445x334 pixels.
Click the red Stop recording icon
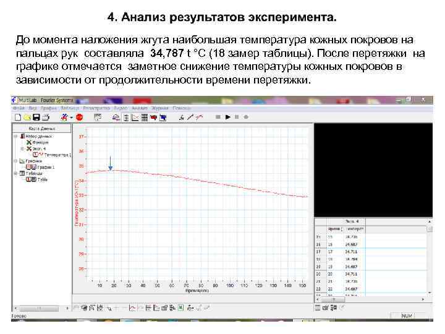[80, 117]
